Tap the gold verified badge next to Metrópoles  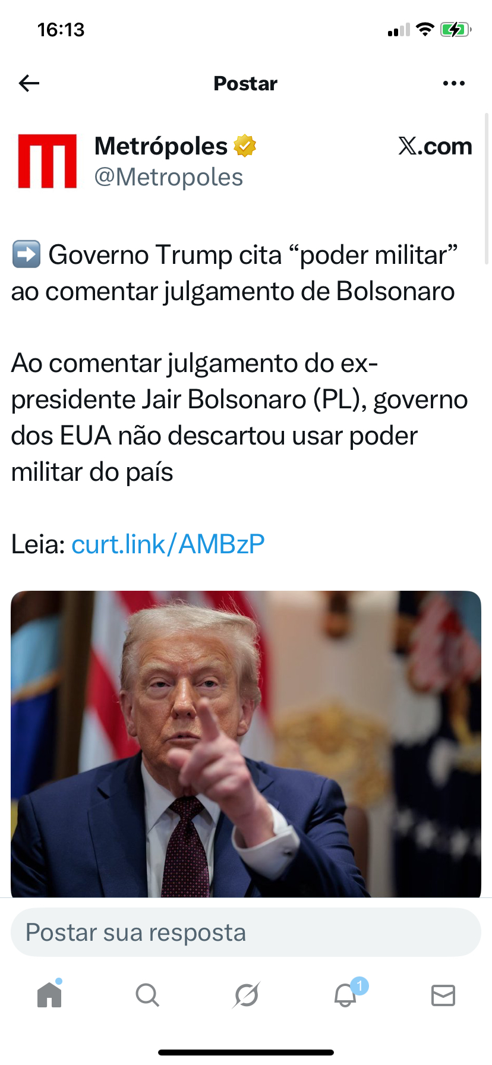[x=245, y=146]
